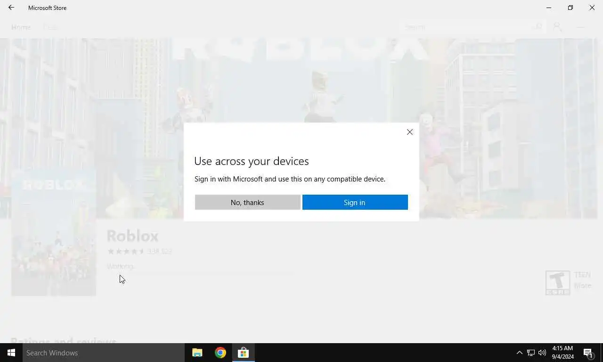This screenshot has height=362, width=603.
Task: Click the Roblox title text
Action: [x=132, y=236]
